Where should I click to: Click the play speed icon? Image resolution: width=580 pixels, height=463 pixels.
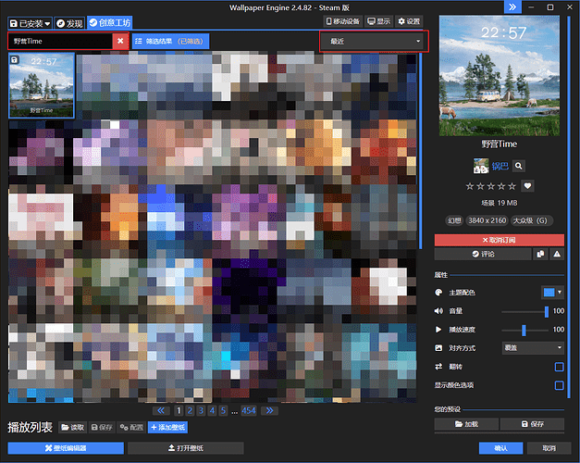point(438,330)
